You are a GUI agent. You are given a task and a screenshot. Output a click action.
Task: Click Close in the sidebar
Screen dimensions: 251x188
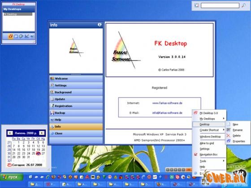pos(76,133)
